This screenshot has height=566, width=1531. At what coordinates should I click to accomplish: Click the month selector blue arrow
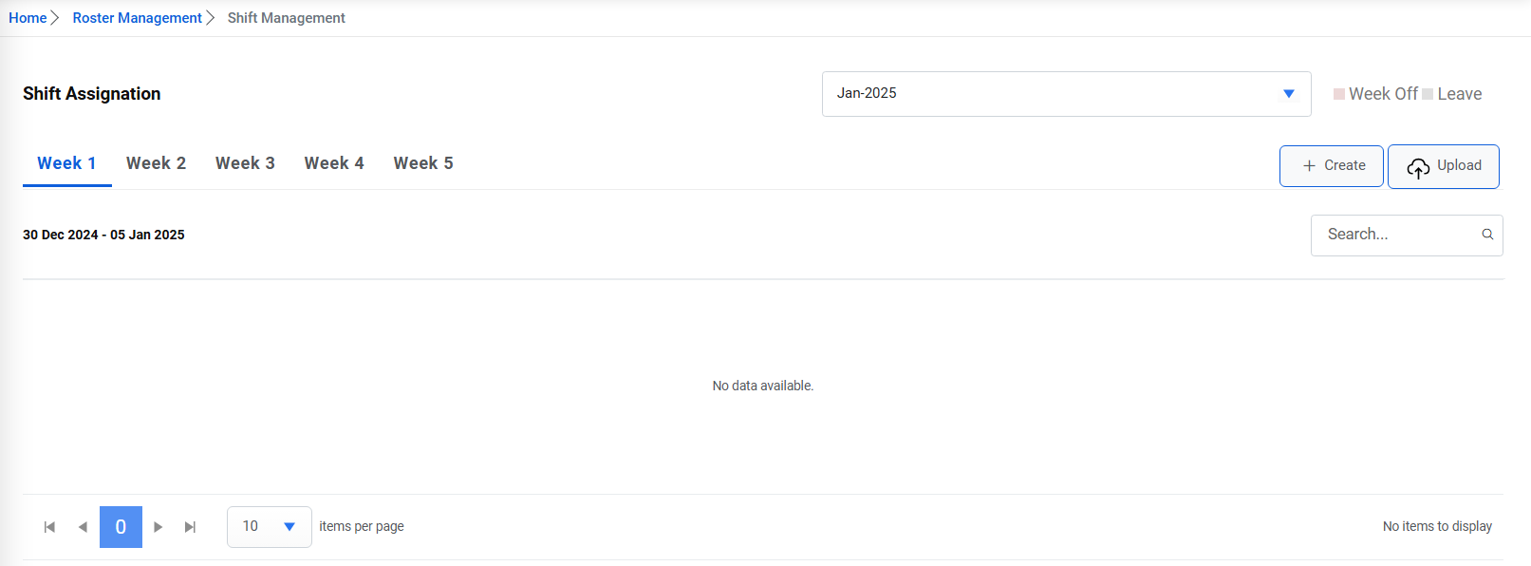click(1289, 94)
